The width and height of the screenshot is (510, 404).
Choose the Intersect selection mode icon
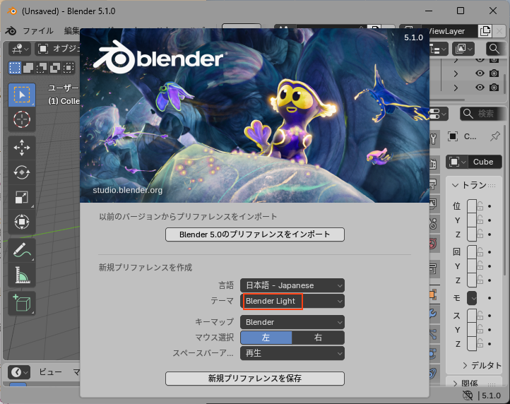click(69, 68)
